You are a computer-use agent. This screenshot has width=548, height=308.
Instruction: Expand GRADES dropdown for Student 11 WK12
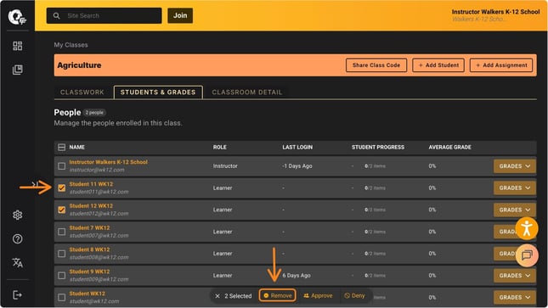(515, 188)
